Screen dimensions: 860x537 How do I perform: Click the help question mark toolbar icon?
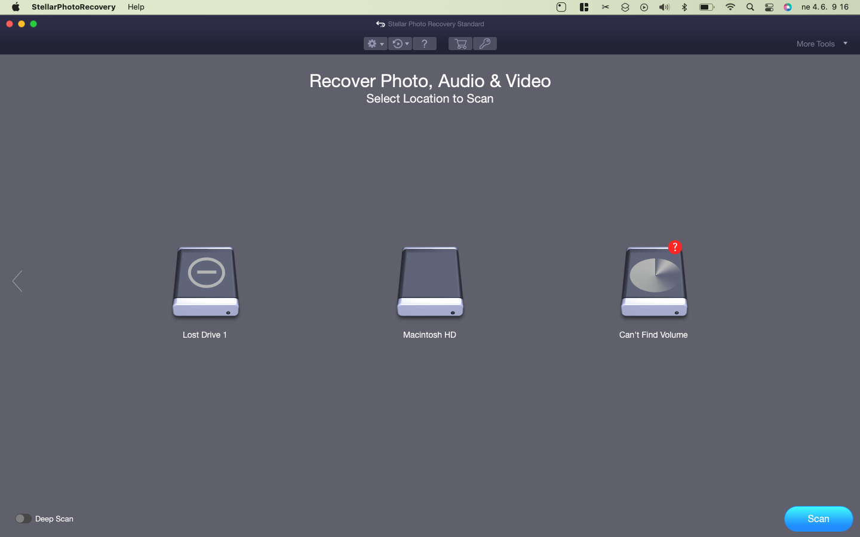[x=425, y=44]
